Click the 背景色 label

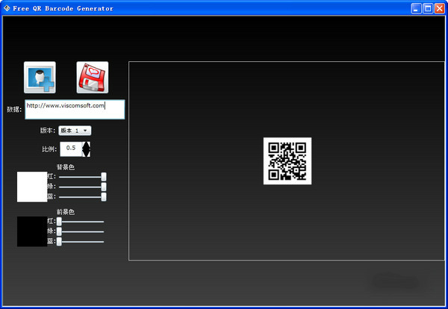tap(66, 167)
